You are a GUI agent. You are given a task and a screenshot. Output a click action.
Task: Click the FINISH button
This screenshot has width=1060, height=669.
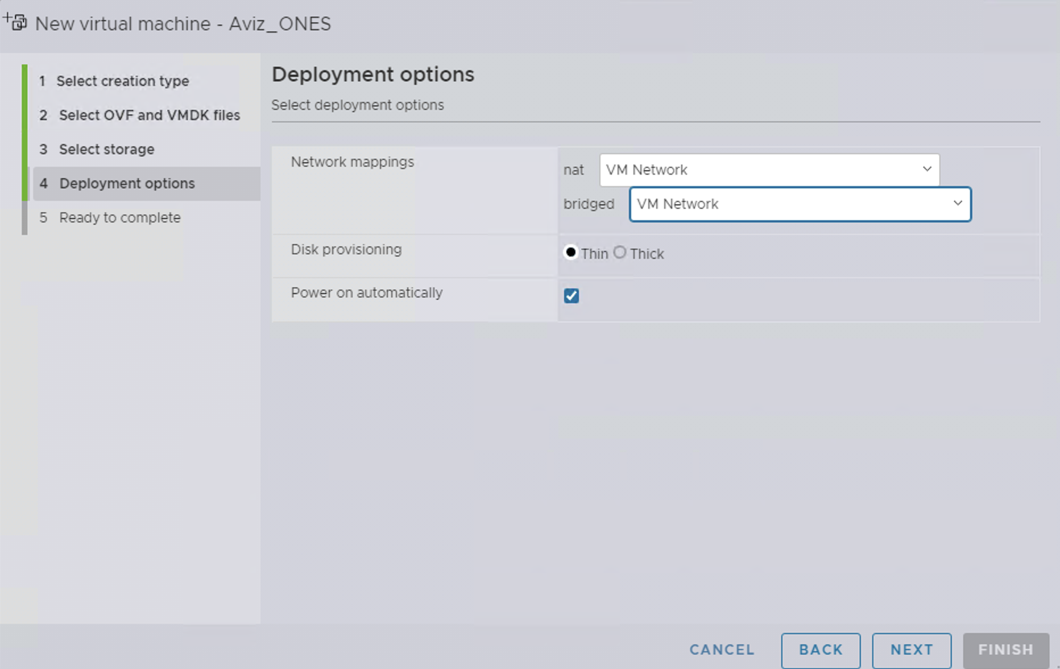[x=1005, y=650]
